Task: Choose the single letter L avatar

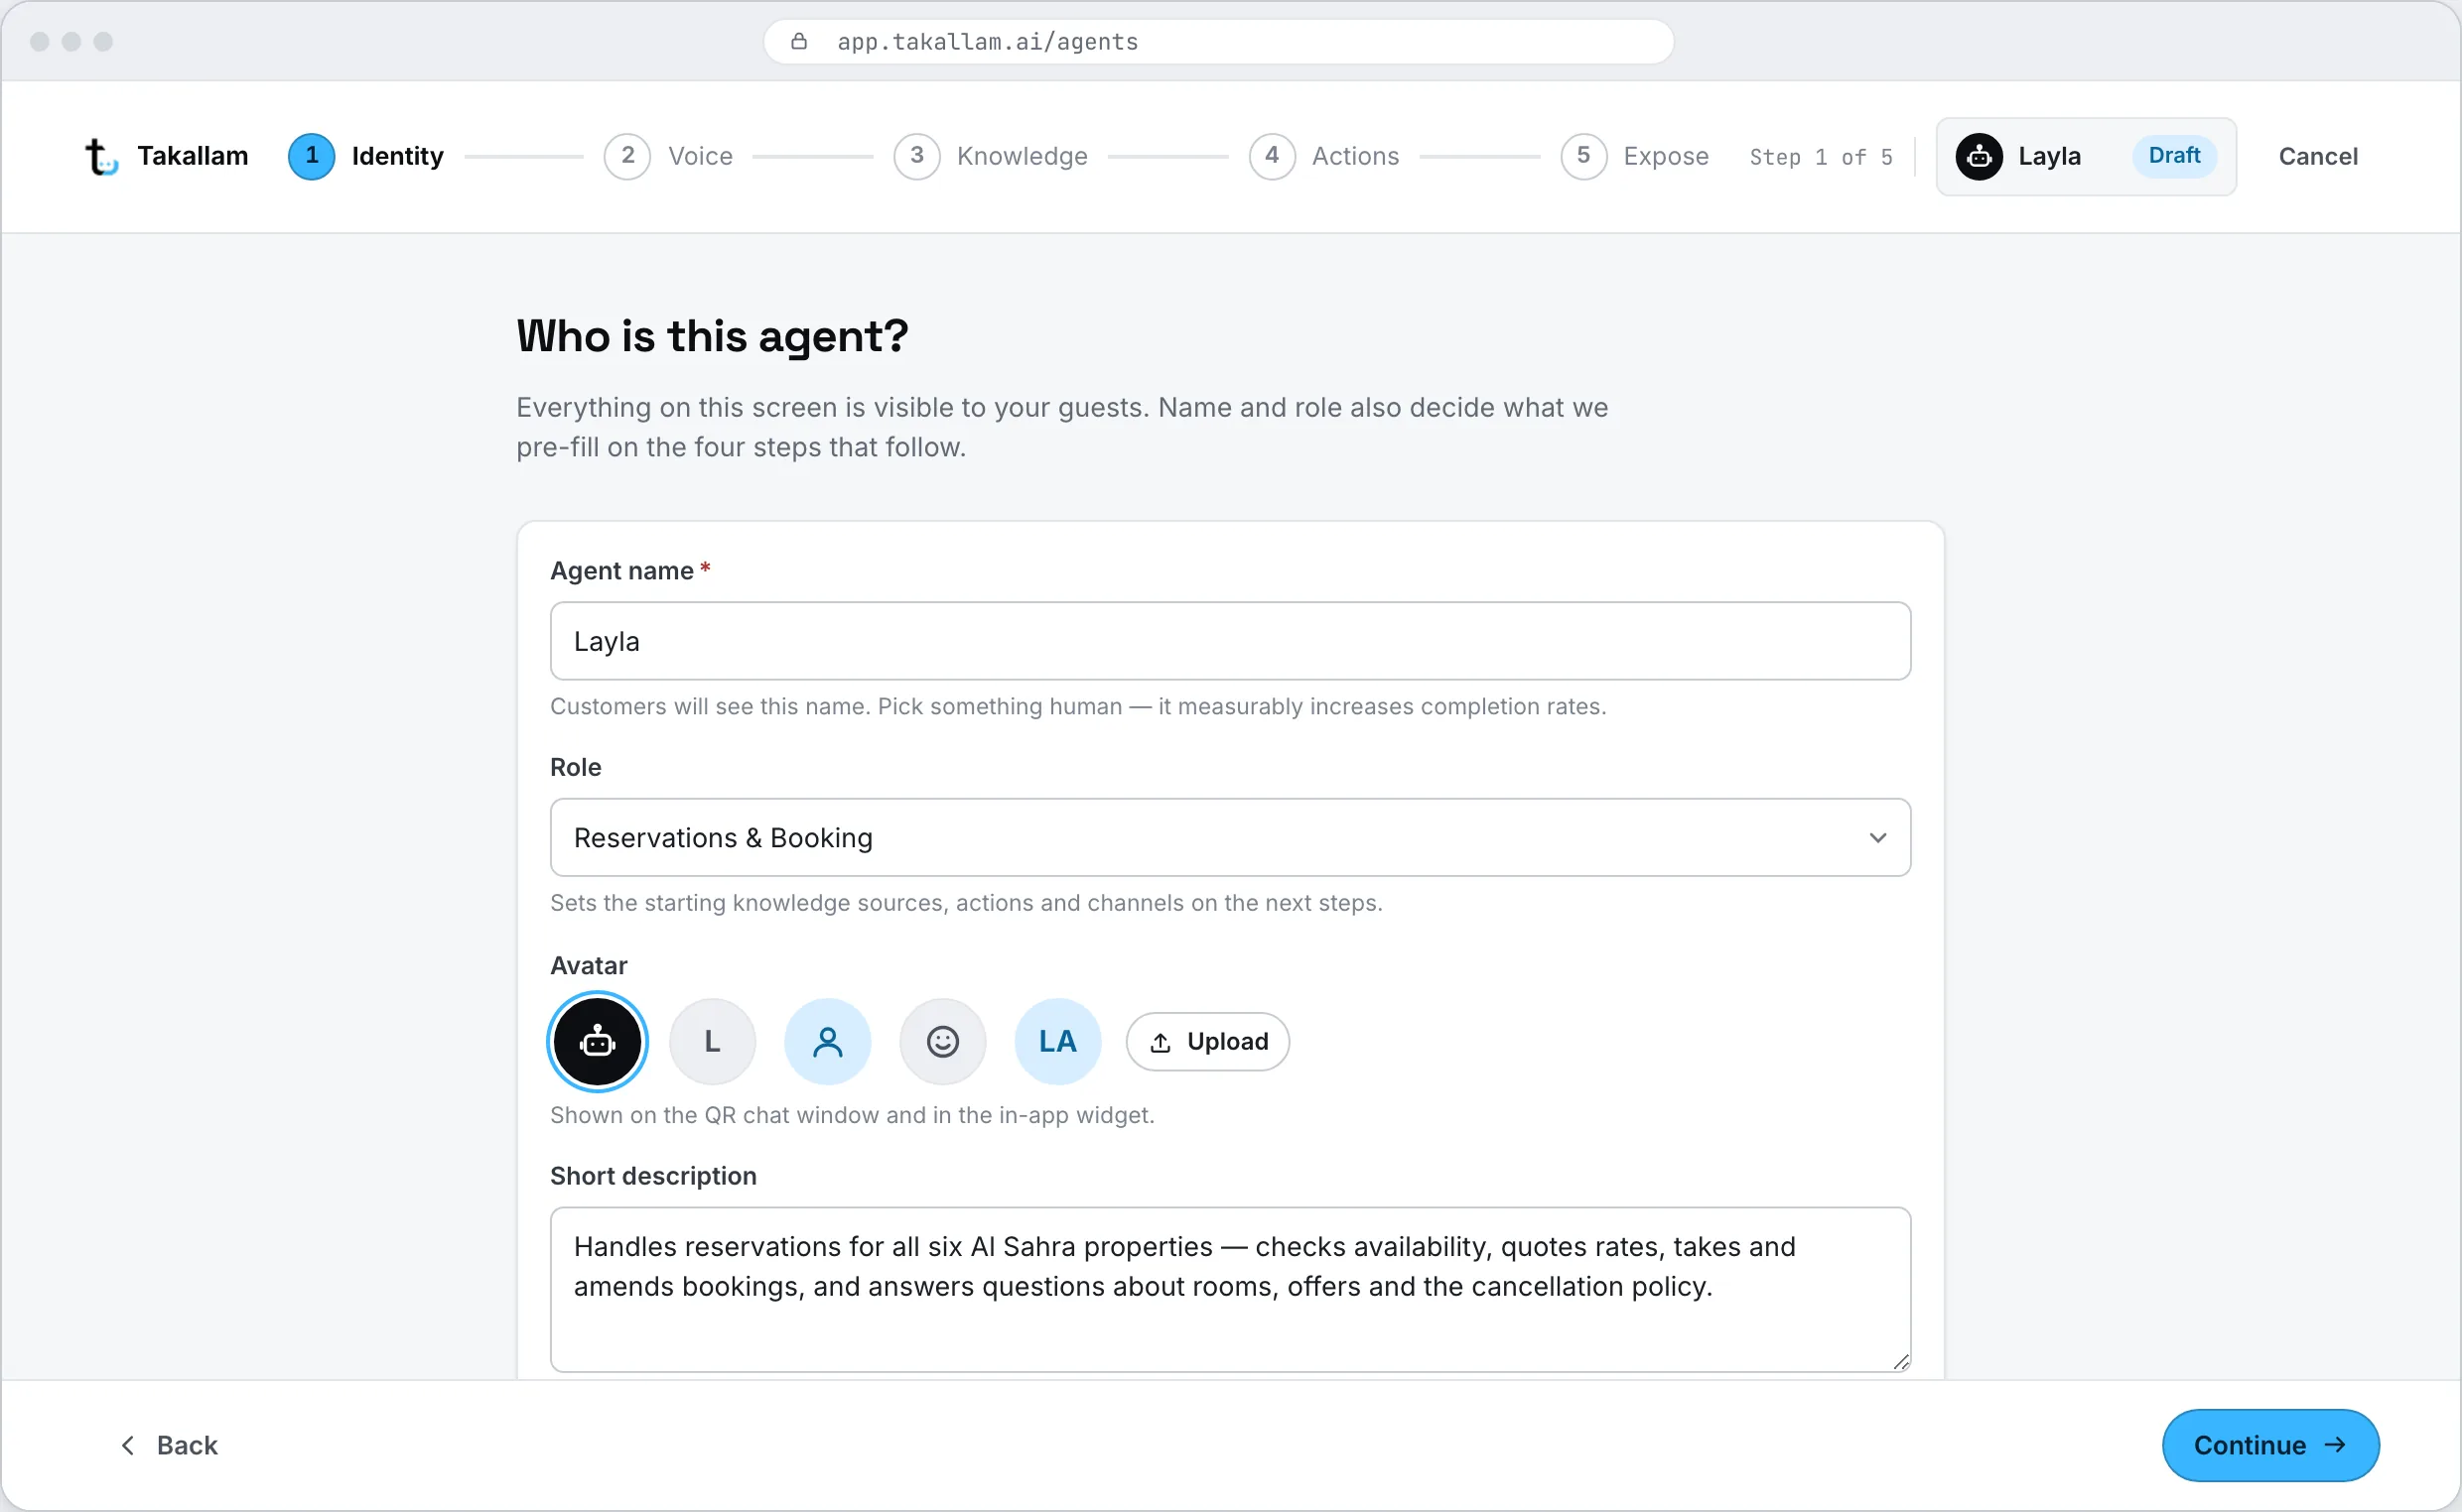Action: click(712, 1042)
